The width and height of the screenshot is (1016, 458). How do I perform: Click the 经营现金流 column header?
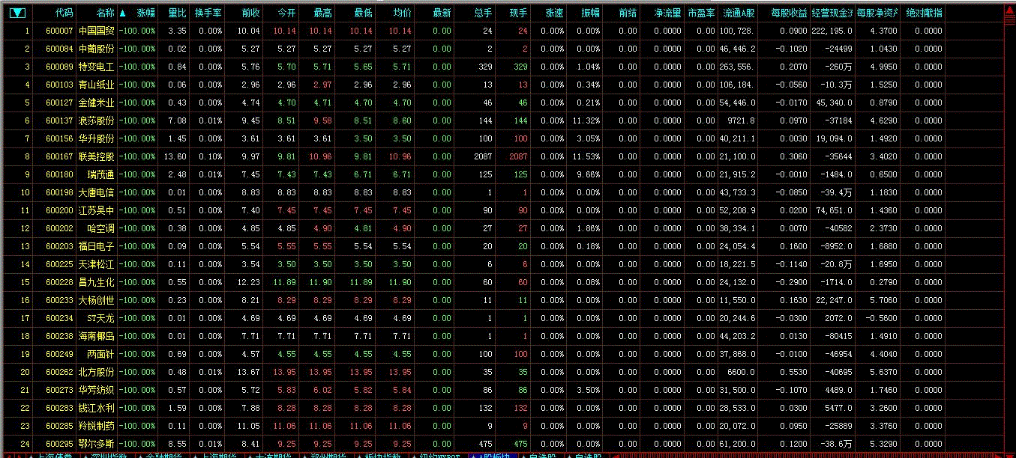(832, 13)
